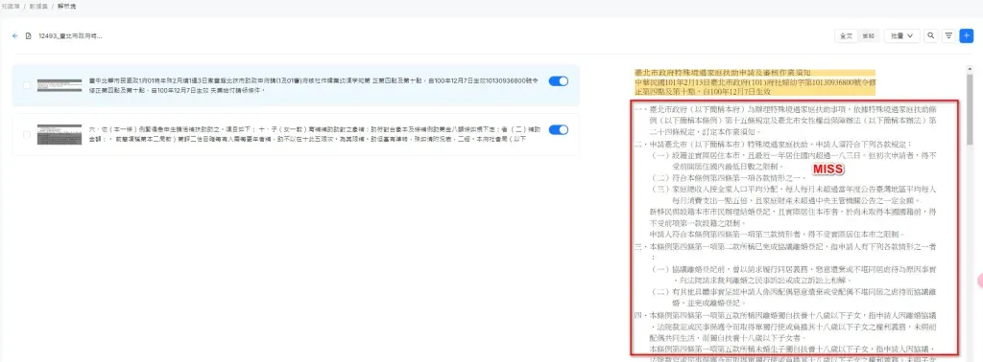
Task: Tick the checkbox of the chunk starting 六、
Action: click(26, 134)
